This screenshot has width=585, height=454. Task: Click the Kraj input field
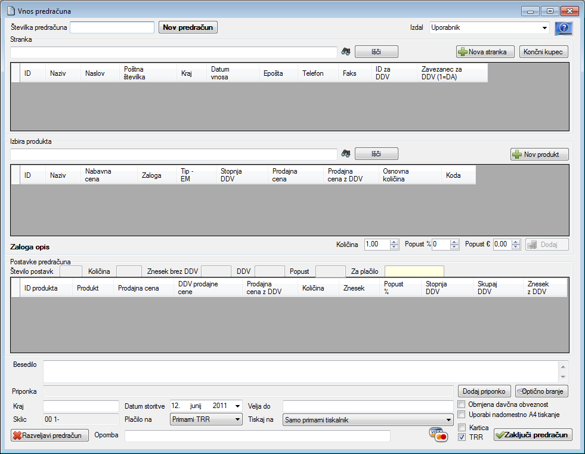[81, 406]
